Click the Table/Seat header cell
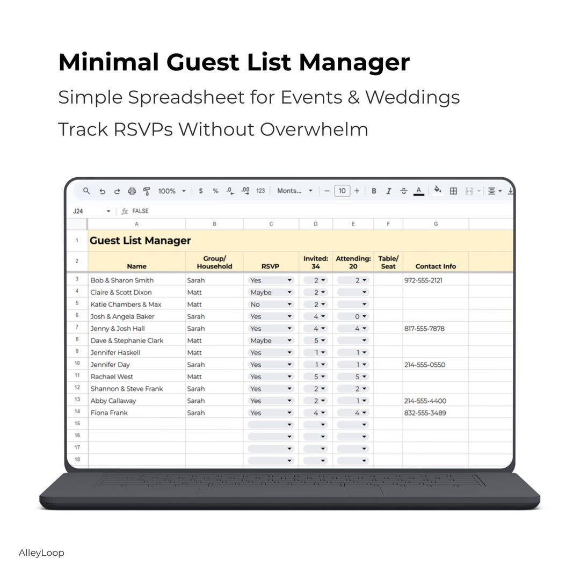 [x=388, y=262]
